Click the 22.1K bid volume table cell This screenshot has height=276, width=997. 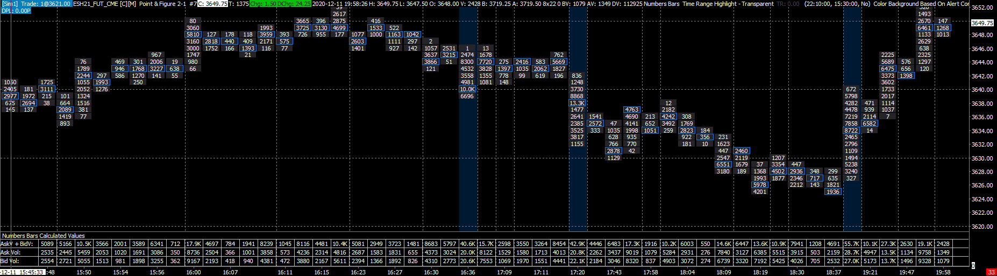pyautogui.click(x=577, y=261)
